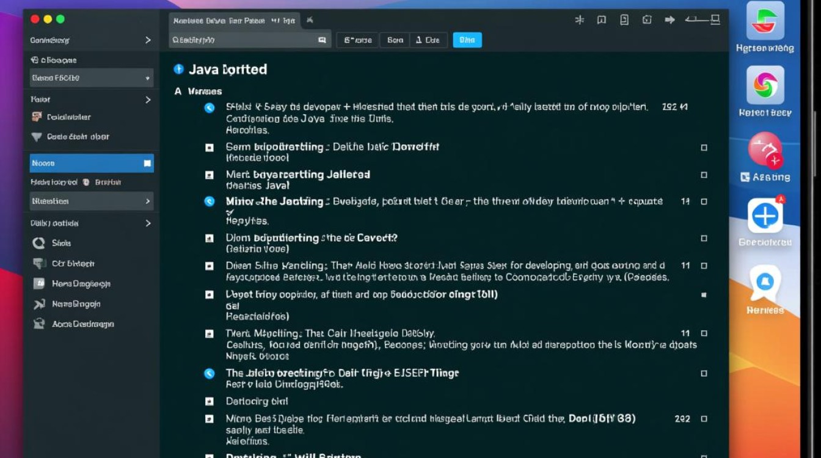Click the blue circle icon beside 'Java' heading
The height and width of the screenshot is (458, 821).
tap(178, 70)
